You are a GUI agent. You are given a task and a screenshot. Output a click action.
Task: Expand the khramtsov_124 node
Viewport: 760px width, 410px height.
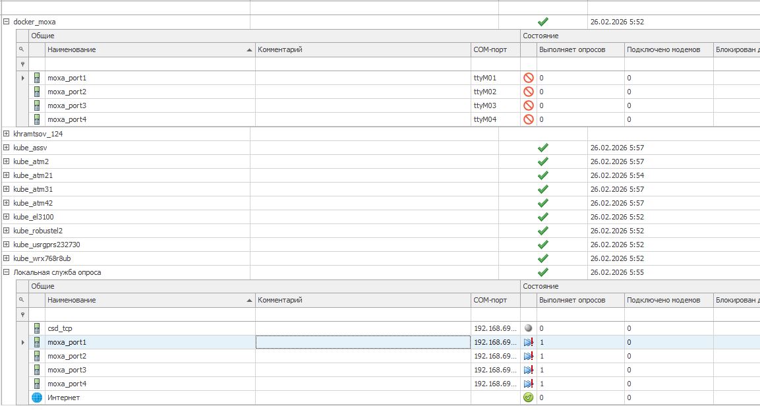click(x=7, y=134)
